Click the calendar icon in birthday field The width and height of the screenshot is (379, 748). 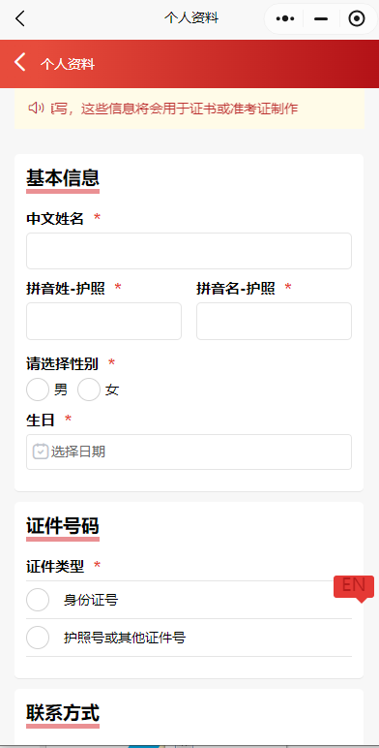[x=41, y=452]
